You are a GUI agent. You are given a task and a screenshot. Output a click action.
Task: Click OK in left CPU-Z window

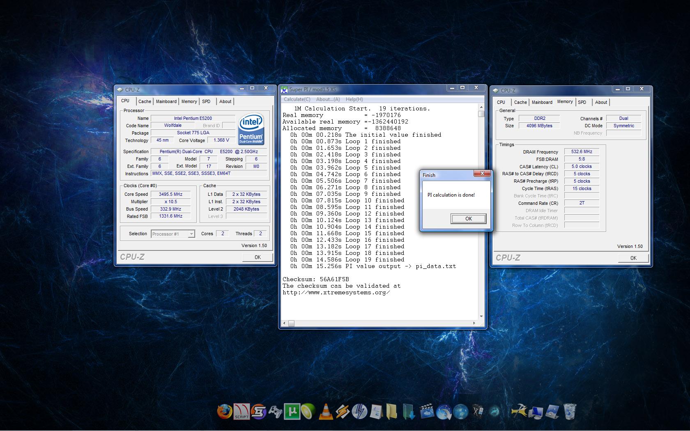coord(258,257)
